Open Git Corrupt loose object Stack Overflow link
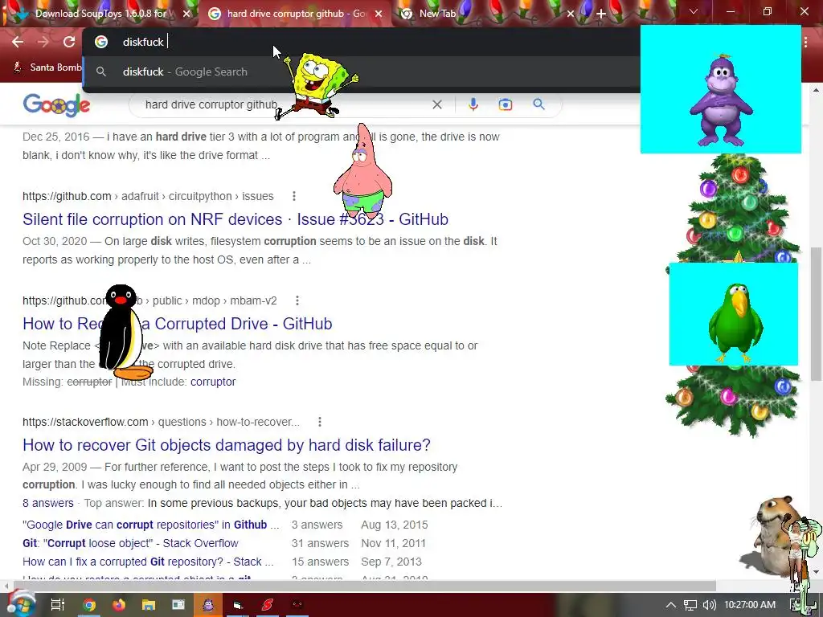The width and height of the screenshot is (823, 617). [x=130, y=543]
